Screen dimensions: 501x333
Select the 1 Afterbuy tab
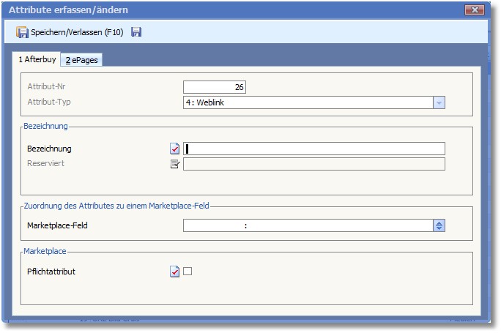[39, 60]
